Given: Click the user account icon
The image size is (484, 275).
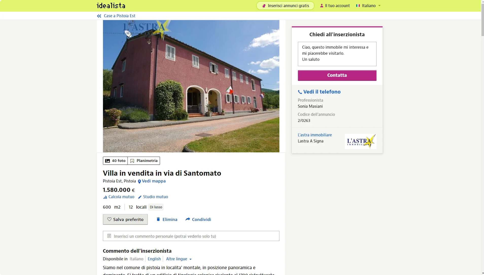Looking at the screenshot, I should [x=322, y=6].
